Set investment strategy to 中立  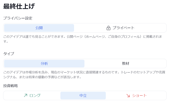pos(83,95)
